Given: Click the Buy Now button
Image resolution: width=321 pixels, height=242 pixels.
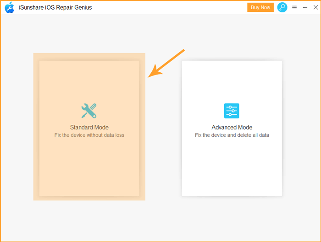Looking at the screenshot, I should [x=260, y=7].
